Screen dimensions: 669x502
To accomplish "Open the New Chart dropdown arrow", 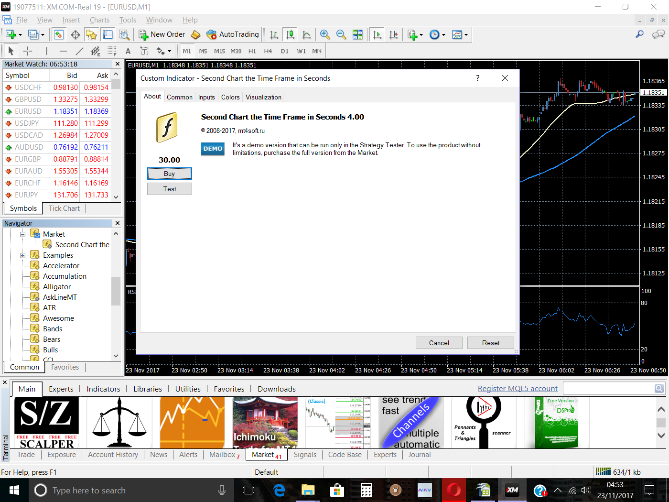I will [20, 35].
